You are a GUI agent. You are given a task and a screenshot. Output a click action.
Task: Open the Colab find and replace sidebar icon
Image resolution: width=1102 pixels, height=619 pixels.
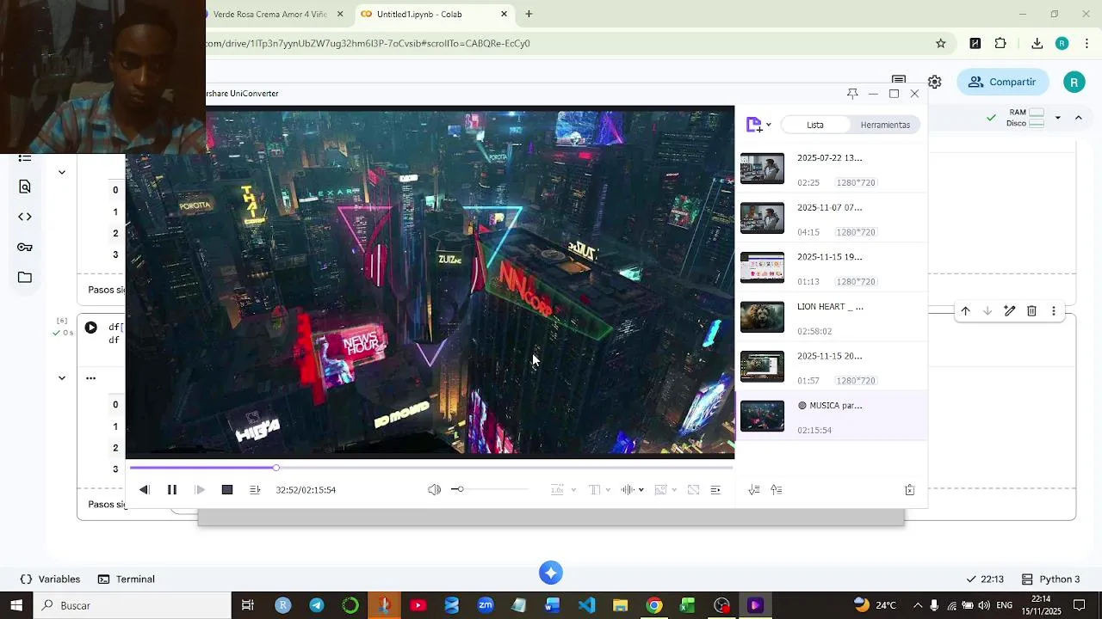(x=25, y=187)
